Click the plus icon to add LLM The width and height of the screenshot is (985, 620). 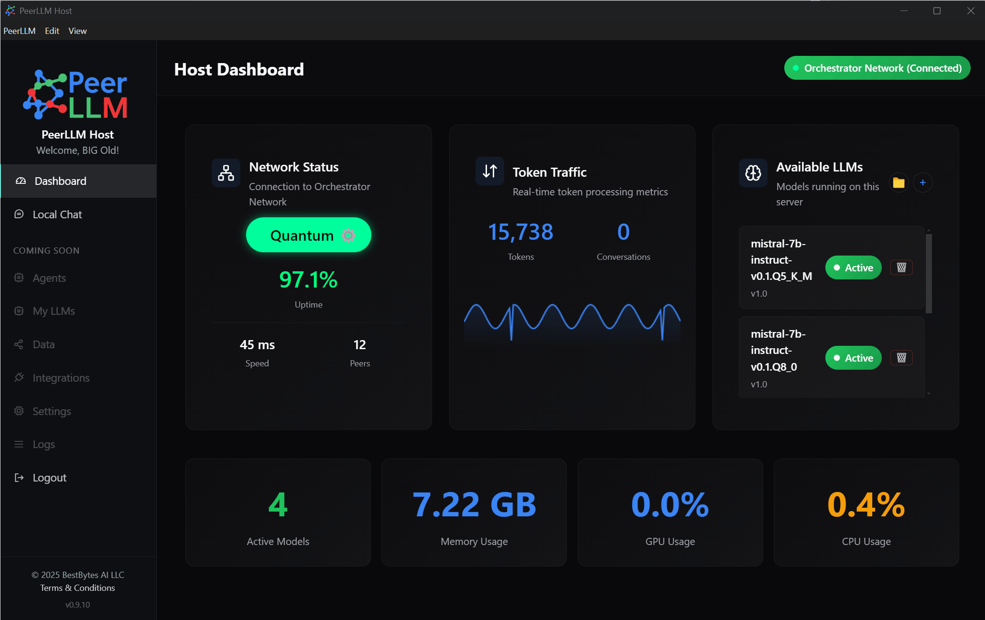922,182
